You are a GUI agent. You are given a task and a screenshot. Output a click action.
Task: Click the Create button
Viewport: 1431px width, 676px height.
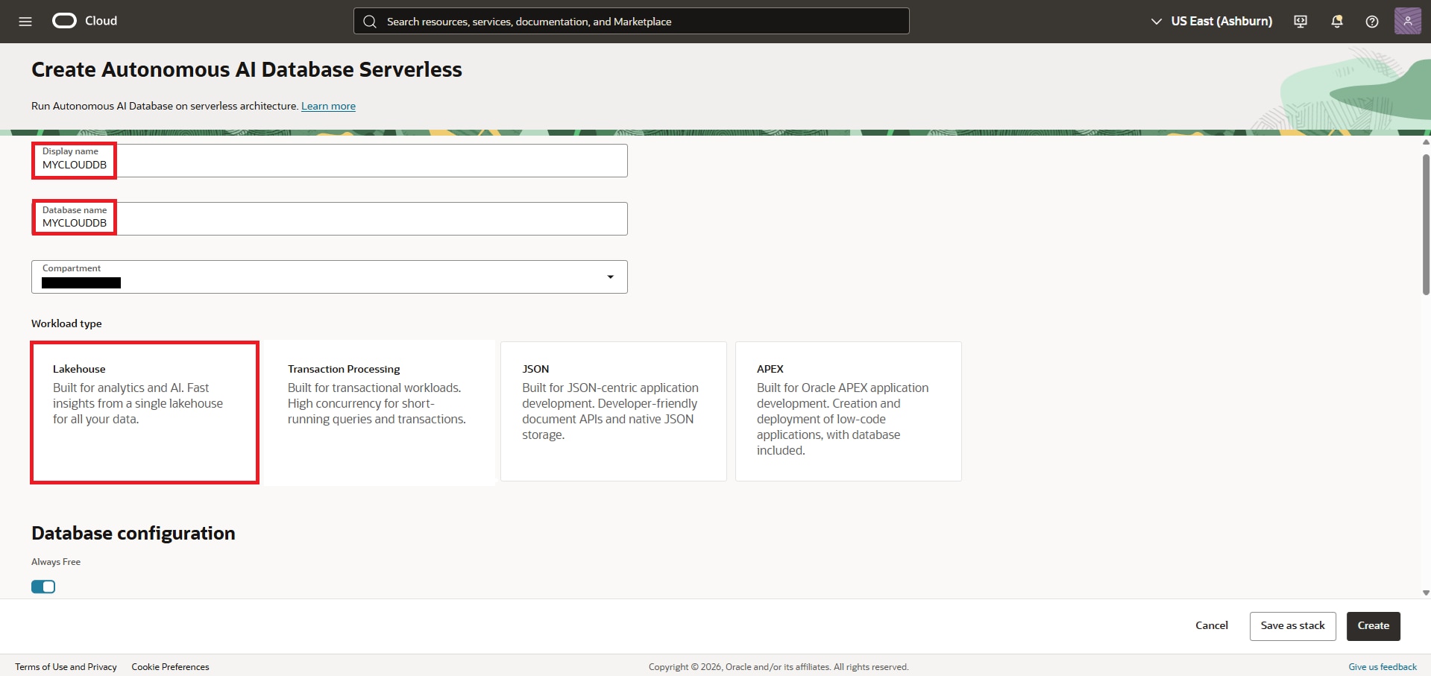1374,626
